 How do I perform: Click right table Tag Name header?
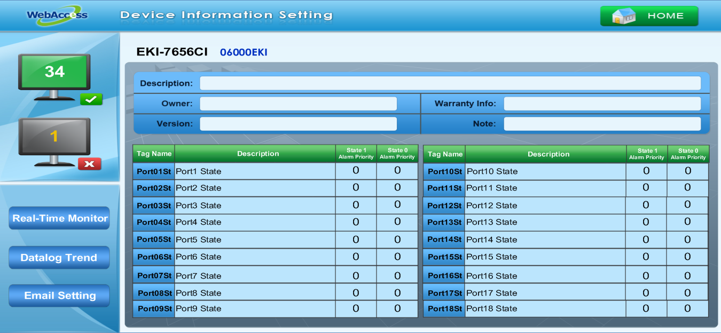coord(444,154)
